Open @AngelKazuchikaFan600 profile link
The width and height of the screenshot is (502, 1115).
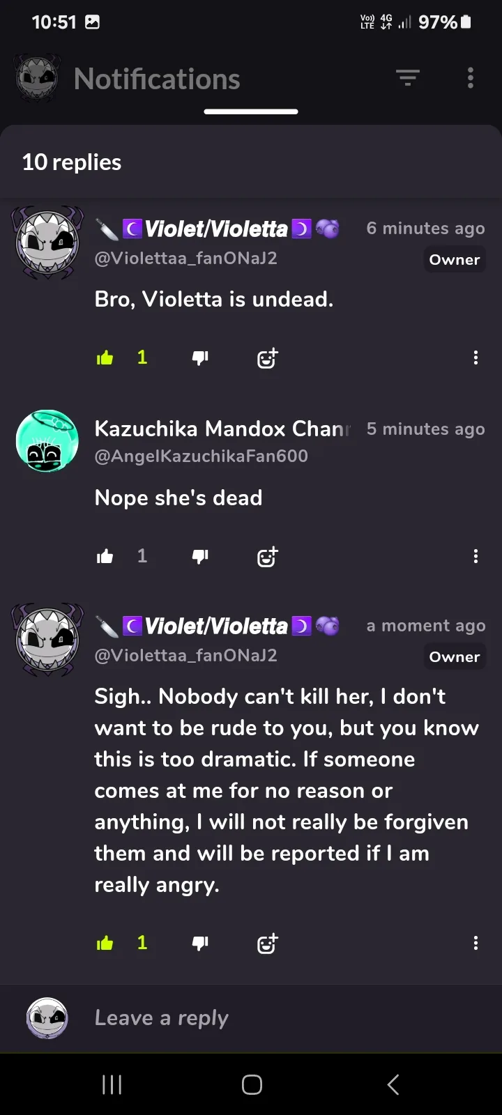click(x=201, y=456)
